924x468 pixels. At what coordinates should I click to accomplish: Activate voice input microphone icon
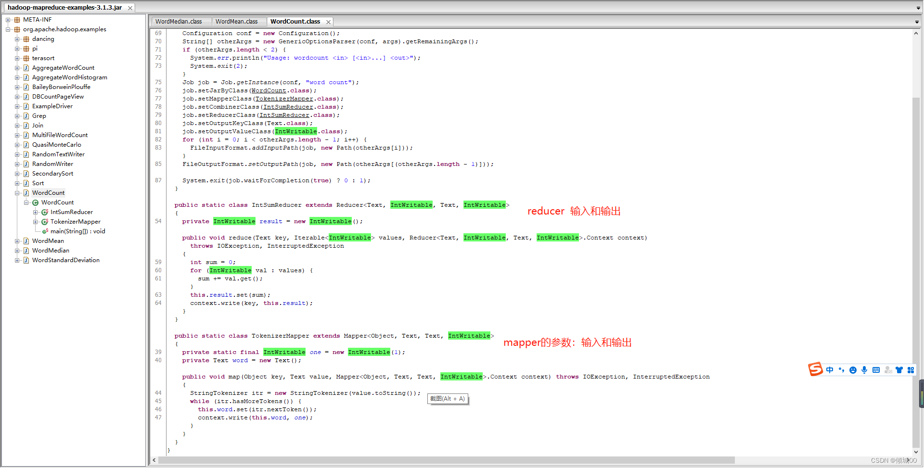[864, 370]
